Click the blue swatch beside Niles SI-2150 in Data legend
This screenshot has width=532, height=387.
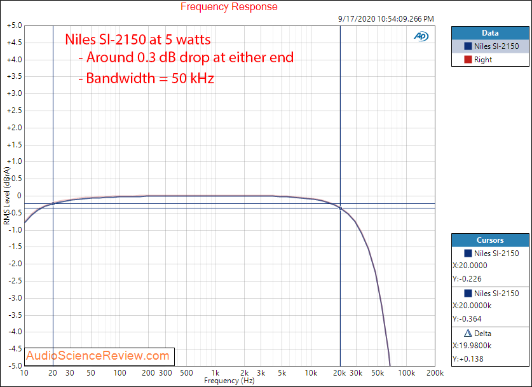point(468,46)
